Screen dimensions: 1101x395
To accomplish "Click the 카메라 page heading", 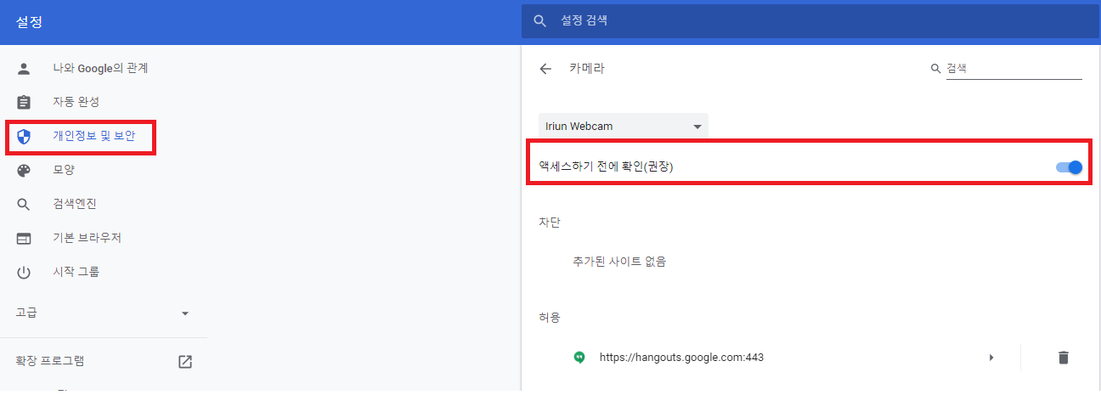I will coord(587,69).
